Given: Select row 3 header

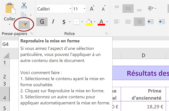Looking at the screenshot, I should [5, 84].
